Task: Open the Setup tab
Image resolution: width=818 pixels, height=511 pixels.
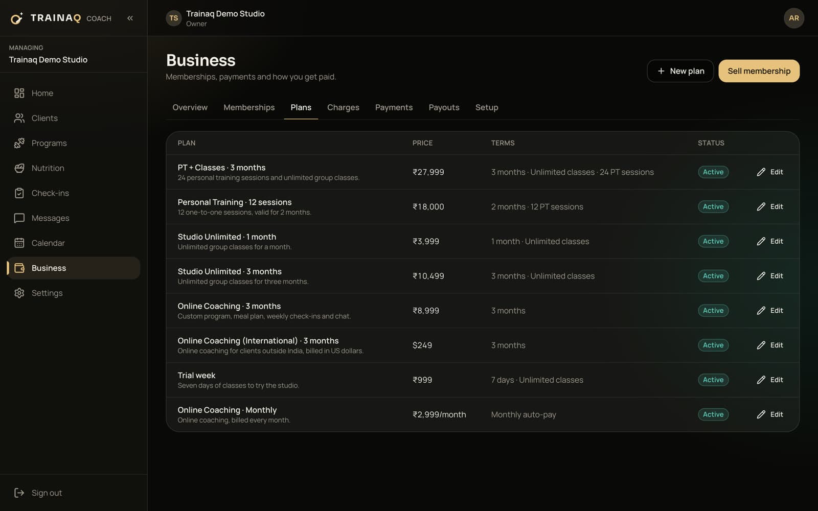Action: [487, 107]
